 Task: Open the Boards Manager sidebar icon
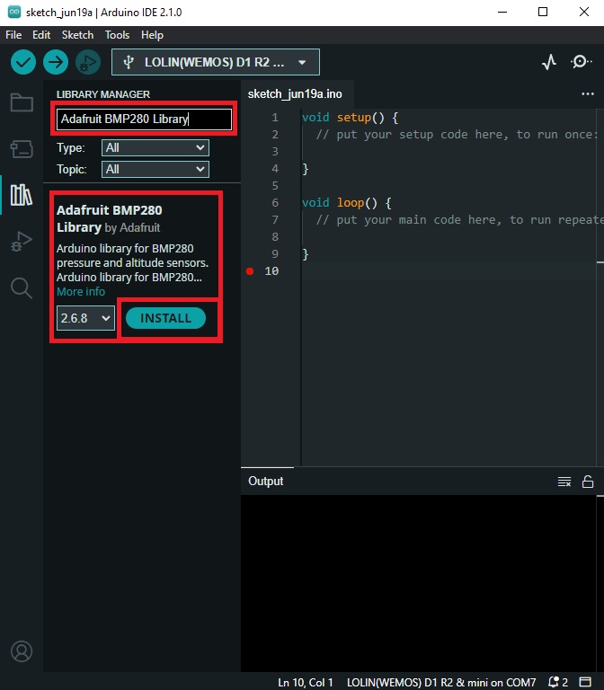(22, 149)
